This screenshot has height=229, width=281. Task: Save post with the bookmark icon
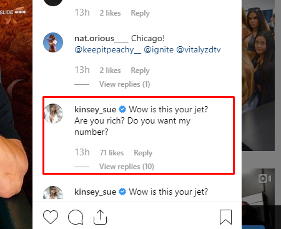tap(225, 217)
